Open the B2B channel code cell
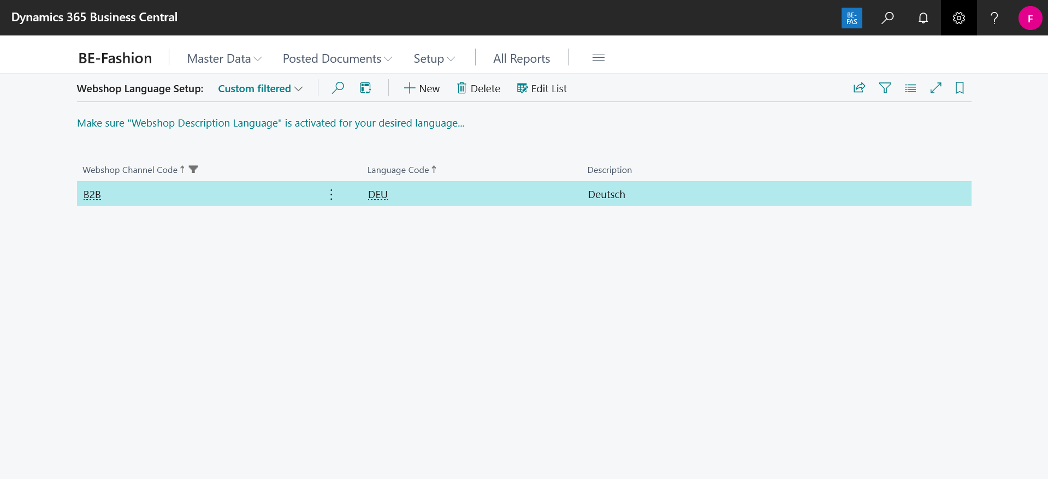 click(x=92, y=195)
